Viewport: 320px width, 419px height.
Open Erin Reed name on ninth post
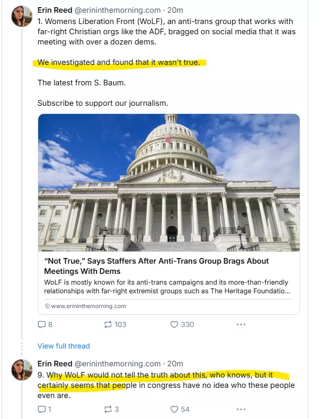(x=55, y=364)
